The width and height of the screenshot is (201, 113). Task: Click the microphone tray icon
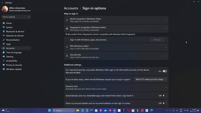[x=177, y=110]
